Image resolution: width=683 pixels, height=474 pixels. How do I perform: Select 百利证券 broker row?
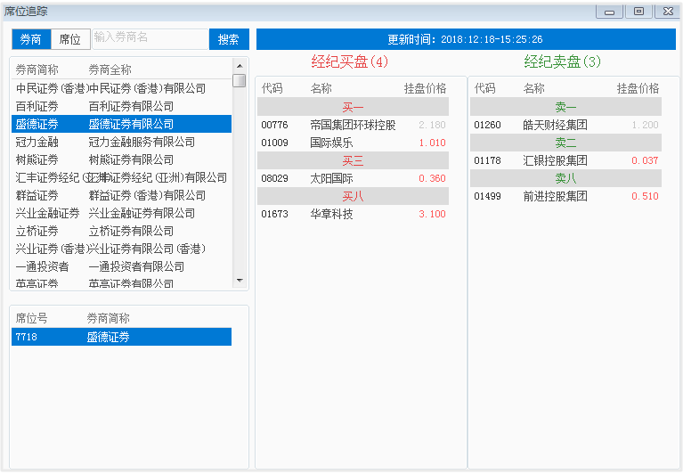[x=120, y=106]
